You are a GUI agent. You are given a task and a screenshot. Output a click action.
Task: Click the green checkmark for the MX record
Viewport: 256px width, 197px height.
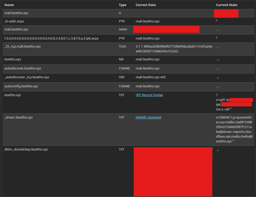click(218, 60)
